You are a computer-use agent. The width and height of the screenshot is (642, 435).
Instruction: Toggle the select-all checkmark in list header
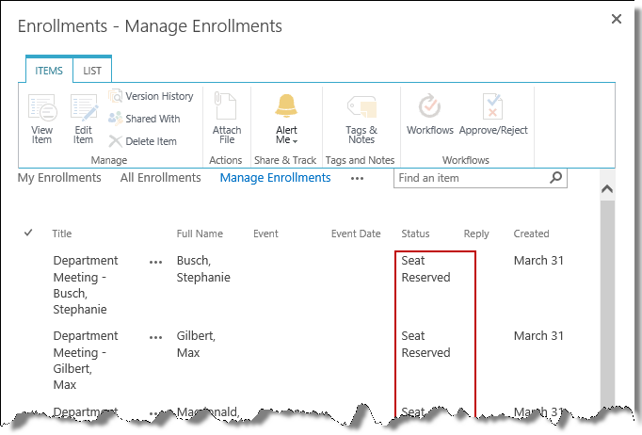(28, 234)
